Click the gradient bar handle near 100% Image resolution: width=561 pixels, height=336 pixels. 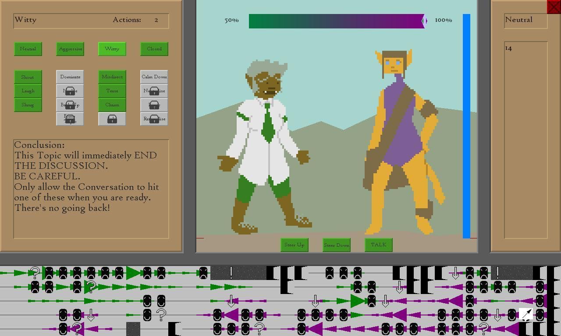pos(424,21)
